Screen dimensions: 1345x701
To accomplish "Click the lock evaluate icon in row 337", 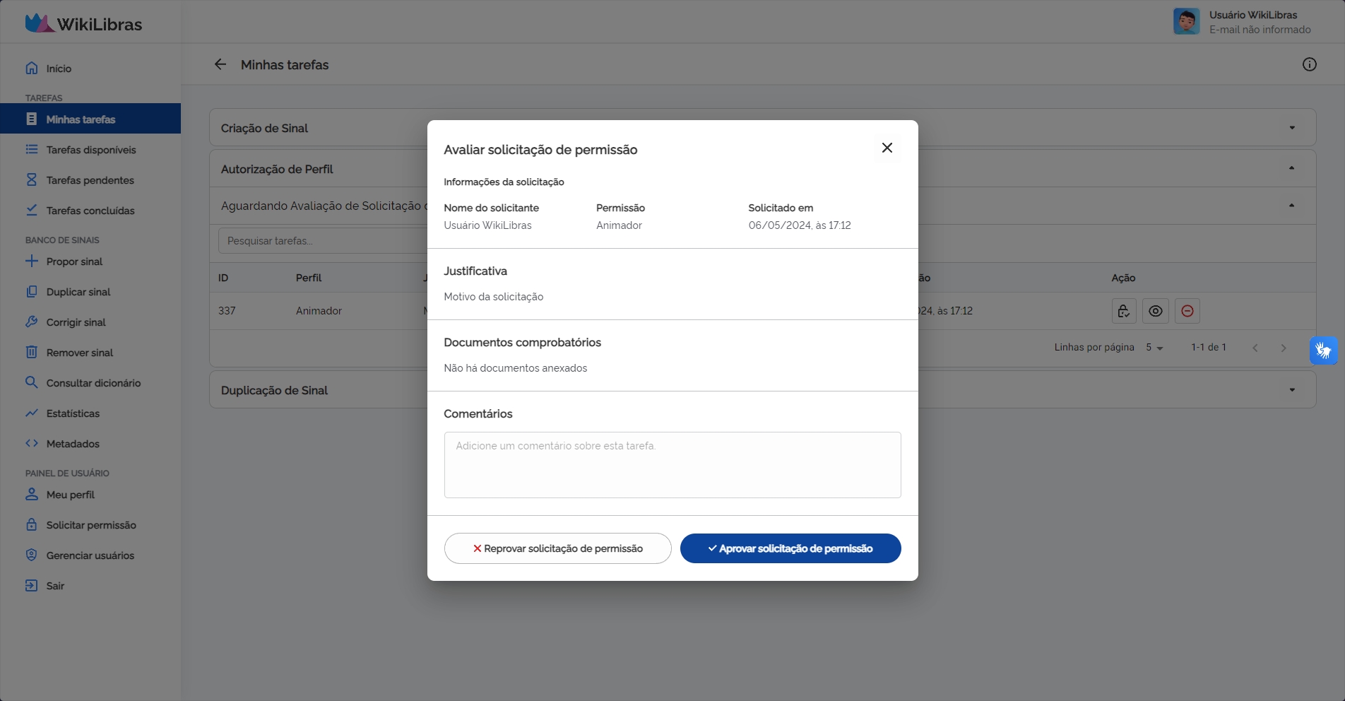I will (x=1123, y=311).
